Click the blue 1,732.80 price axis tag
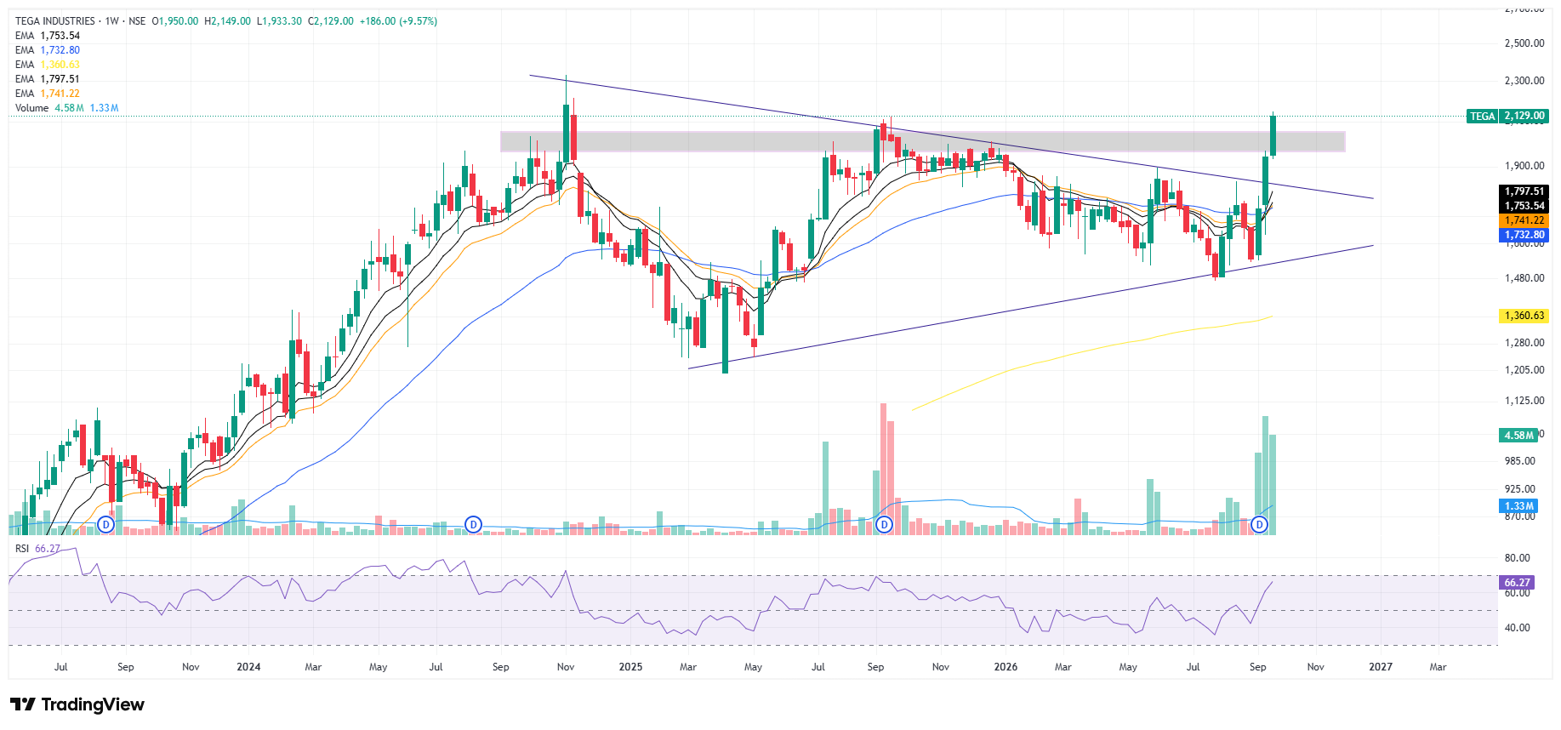The height and width of the screenshot is (730, 1561). coord(1524,235)
